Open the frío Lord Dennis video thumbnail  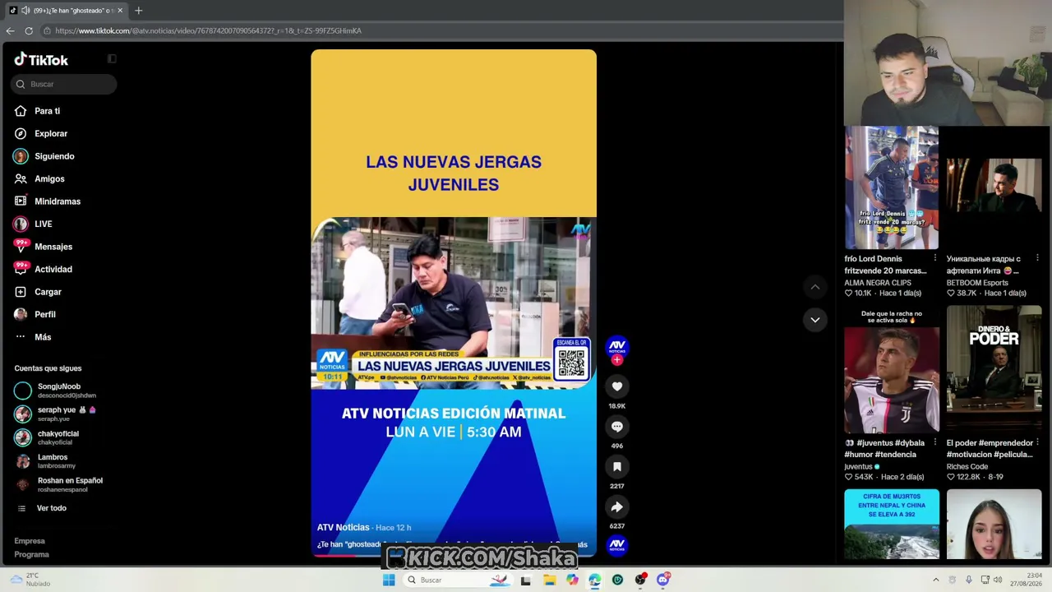[x=892, y=187]
